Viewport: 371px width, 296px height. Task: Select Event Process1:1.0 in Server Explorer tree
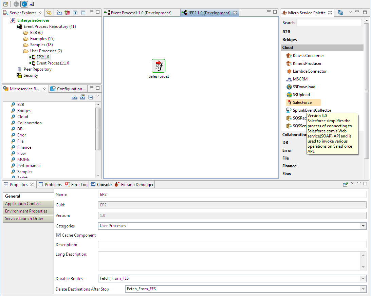point(53,63)
